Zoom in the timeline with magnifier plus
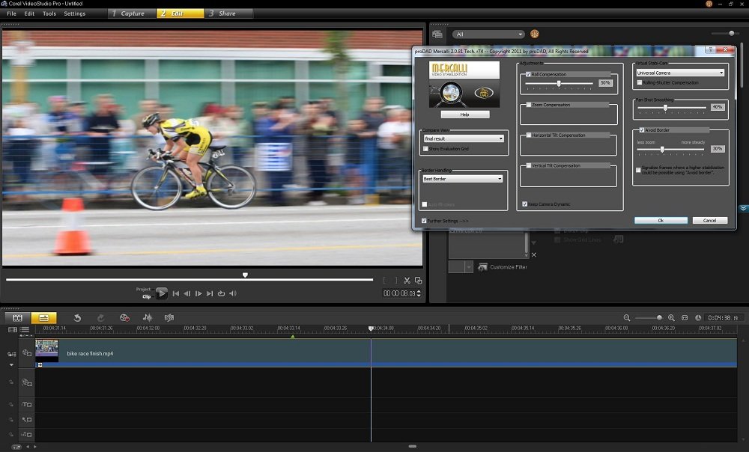Screen dimensions: 749x452 pyautogui.click(x=671, y=318)
